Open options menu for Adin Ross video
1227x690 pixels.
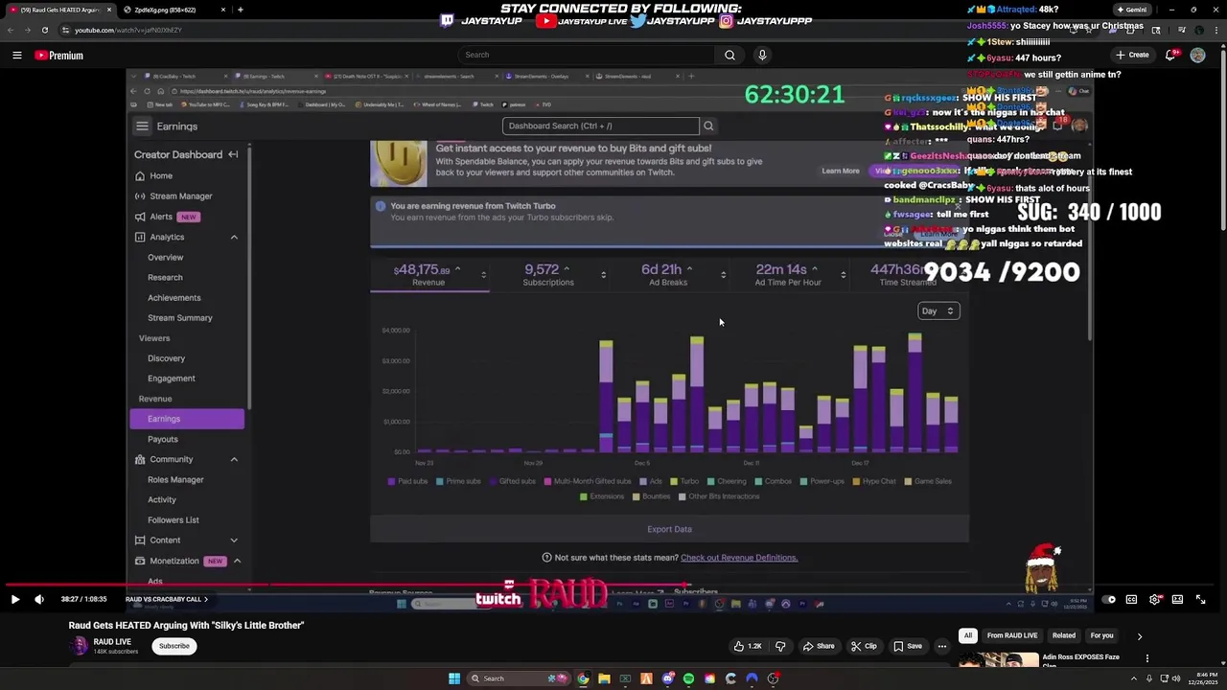1146,658
